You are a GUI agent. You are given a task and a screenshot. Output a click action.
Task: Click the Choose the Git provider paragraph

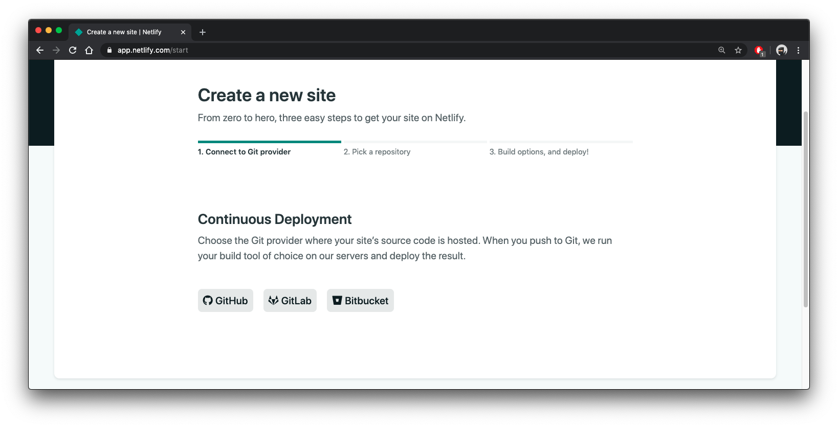[405, 248]
